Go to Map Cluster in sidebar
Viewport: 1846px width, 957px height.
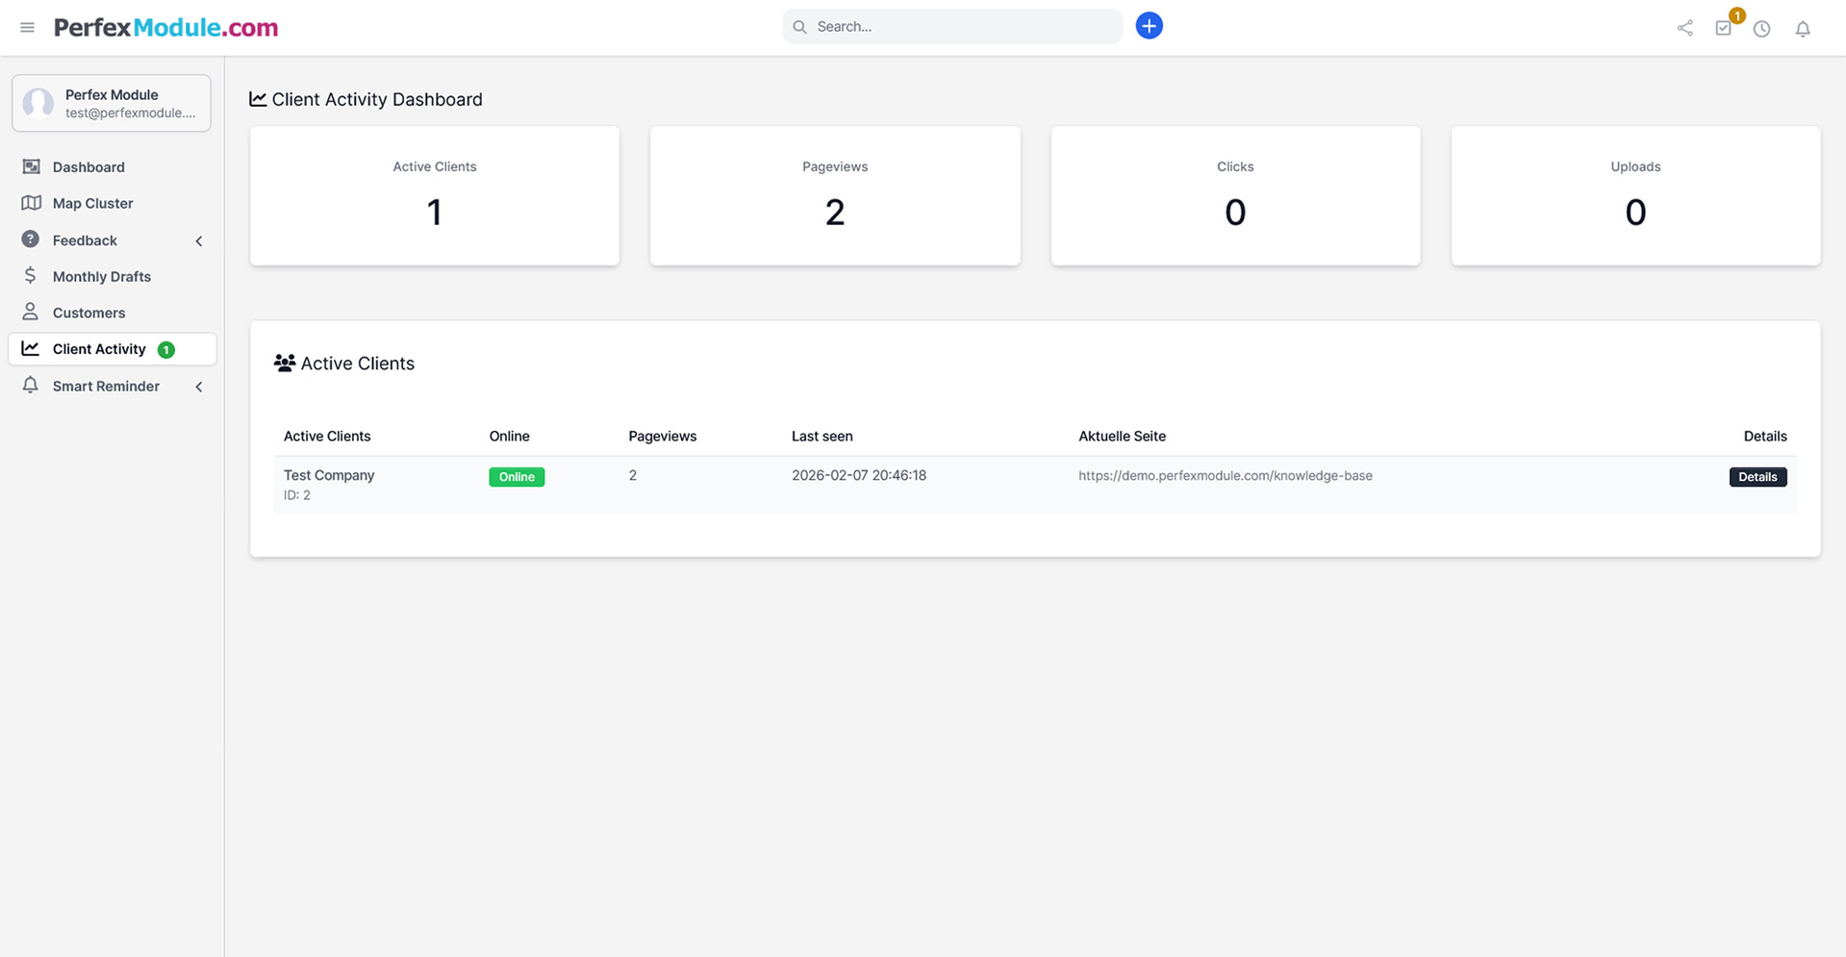click(x=92, y=204)
